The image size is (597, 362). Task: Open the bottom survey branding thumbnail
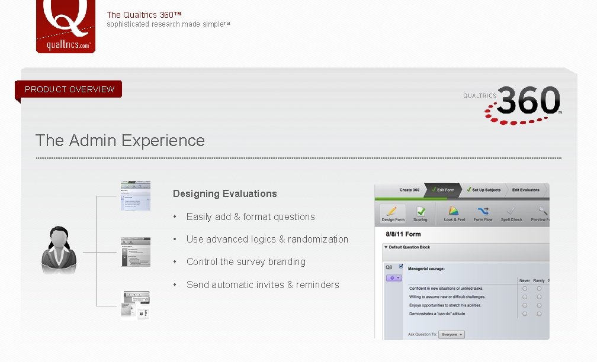135,305
